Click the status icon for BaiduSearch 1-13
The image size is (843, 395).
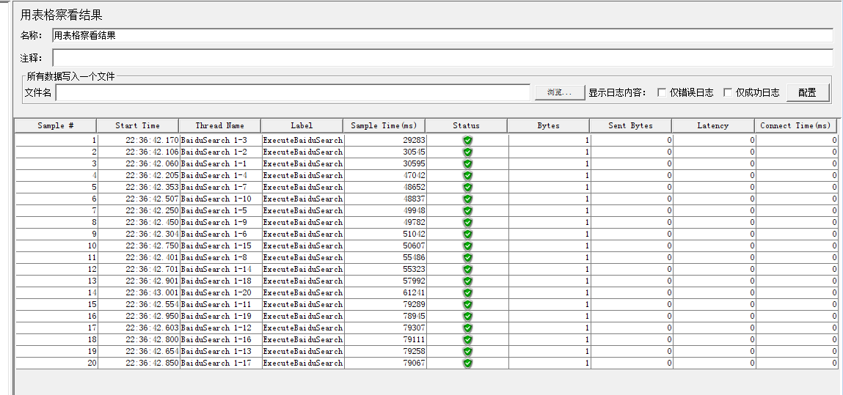coord(468,352)
